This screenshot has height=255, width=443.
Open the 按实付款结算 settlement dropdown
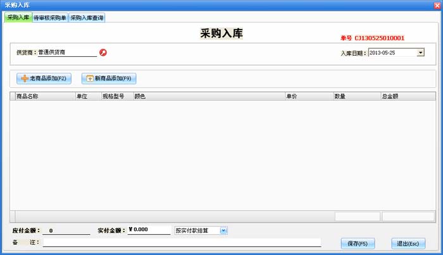(x=223, y=230)
